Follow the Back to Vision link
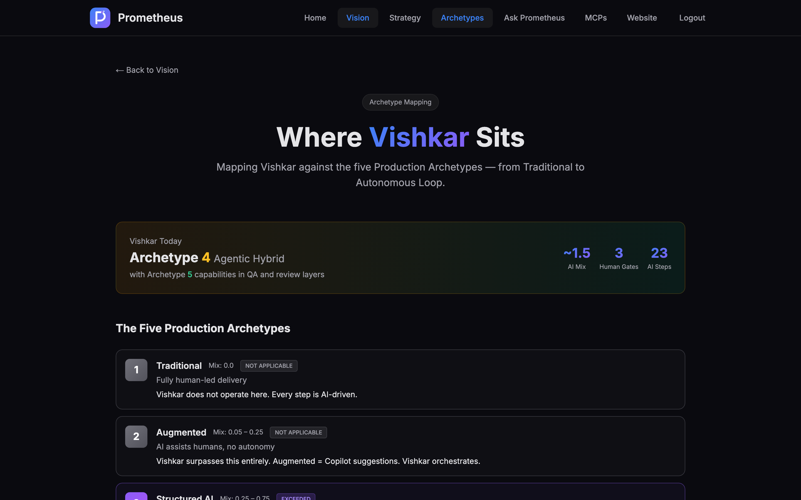This screenshot has width=801, height=500. pyautogui.click(x=147, y=70)
